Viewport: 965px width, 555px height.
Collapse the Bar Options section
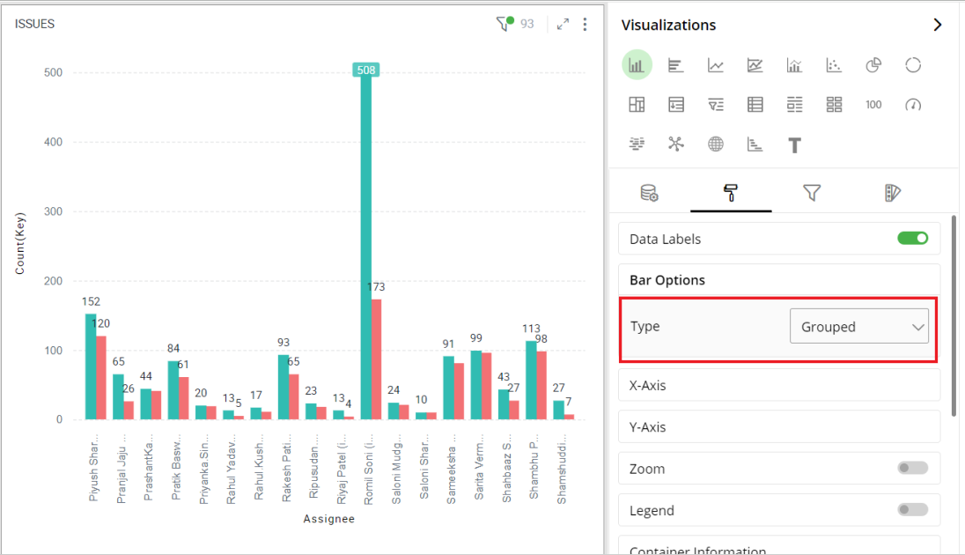[779, 279]
